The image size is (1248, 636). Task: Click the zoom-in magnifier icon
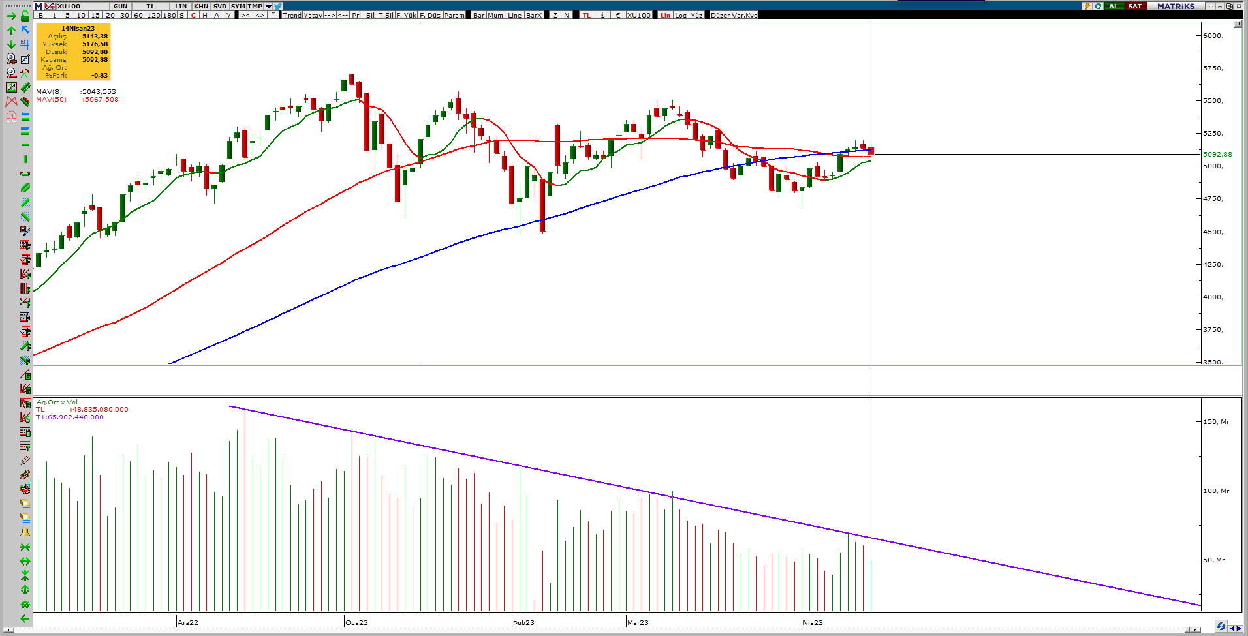tap(11, 59)
